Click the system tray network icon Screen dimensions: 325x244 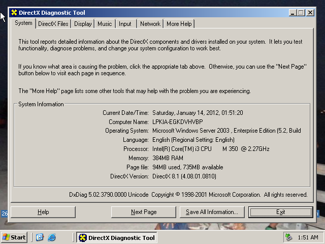[289, 237]
